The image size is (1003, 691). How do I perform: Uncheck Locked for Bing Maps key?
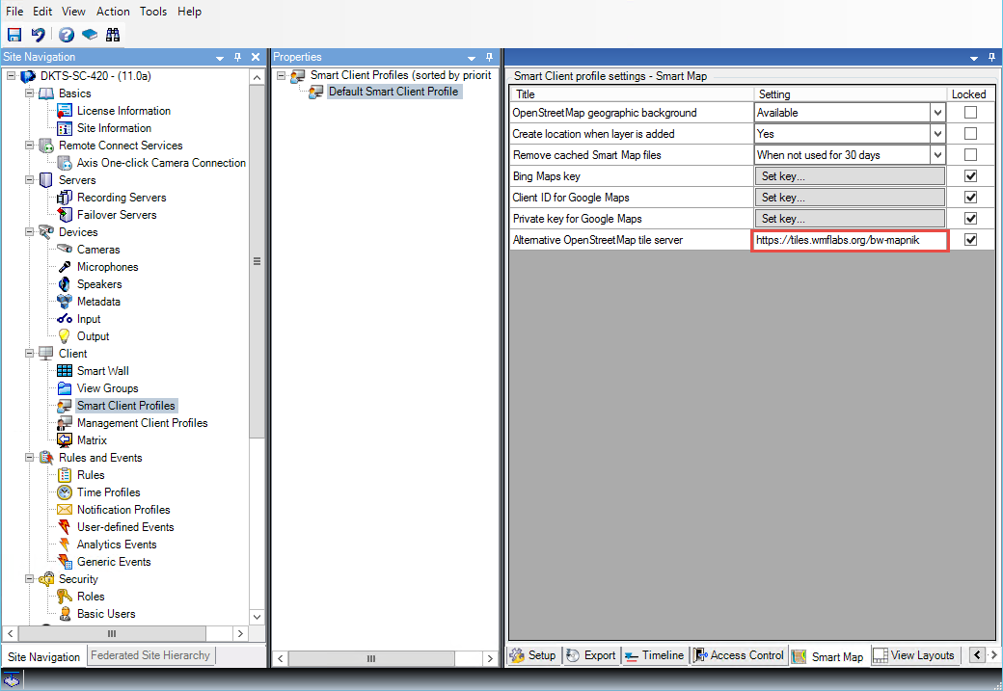pyautogui.click(x=970, y=176)
